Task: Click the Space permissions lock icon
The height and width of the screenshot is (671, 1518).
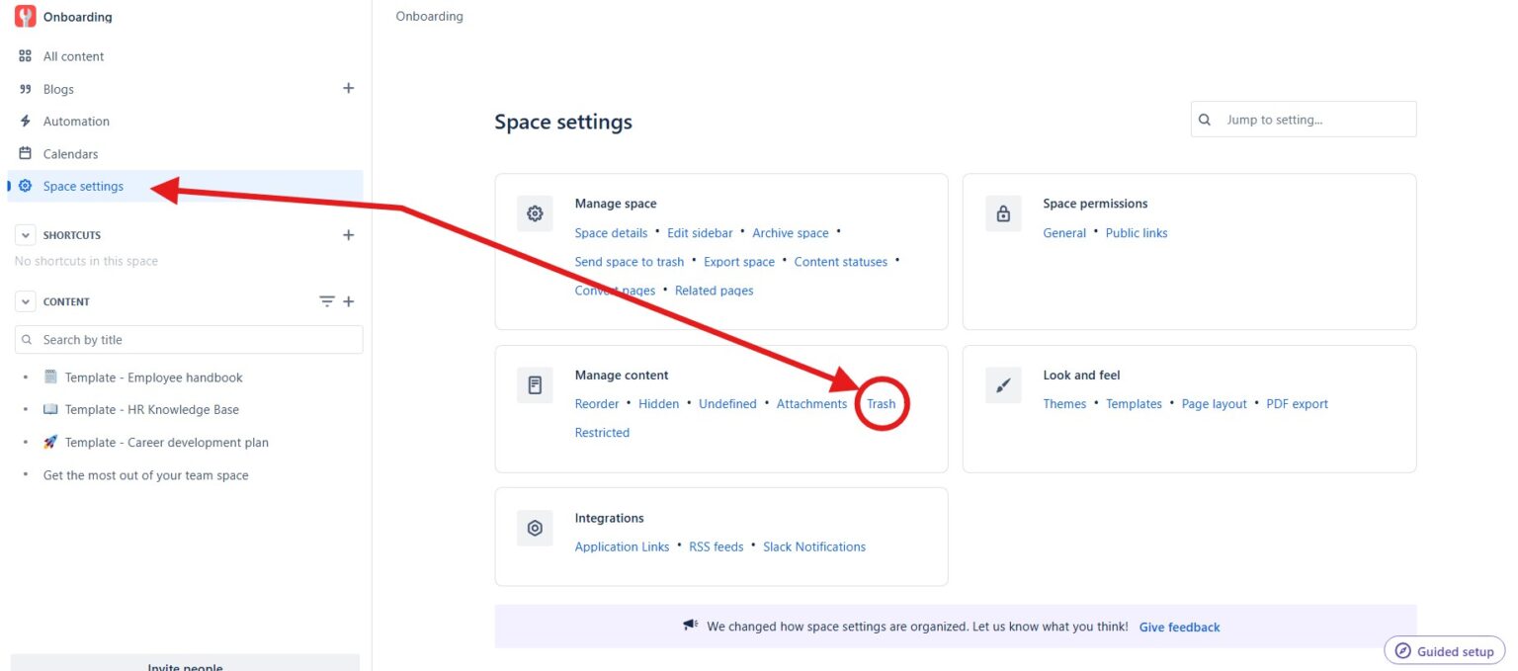Action: 1003,213
